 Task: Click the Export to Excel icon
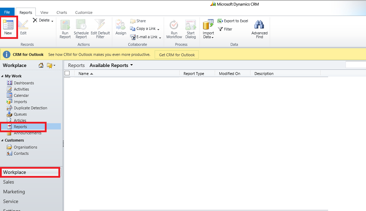(220, 21)
